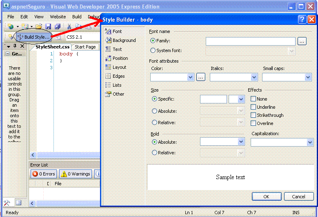The image size is (318, 217).
Task: Collapse the General toolbox group
Action: pyautogui.click(x=8, y=54)
